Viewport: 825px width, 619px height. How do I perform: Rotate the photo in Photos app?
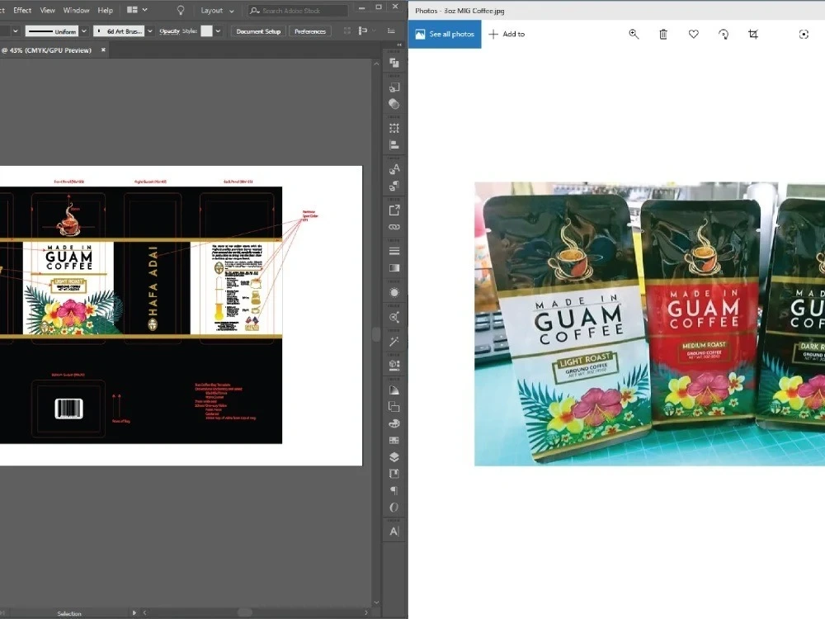[x=724, y=34]
